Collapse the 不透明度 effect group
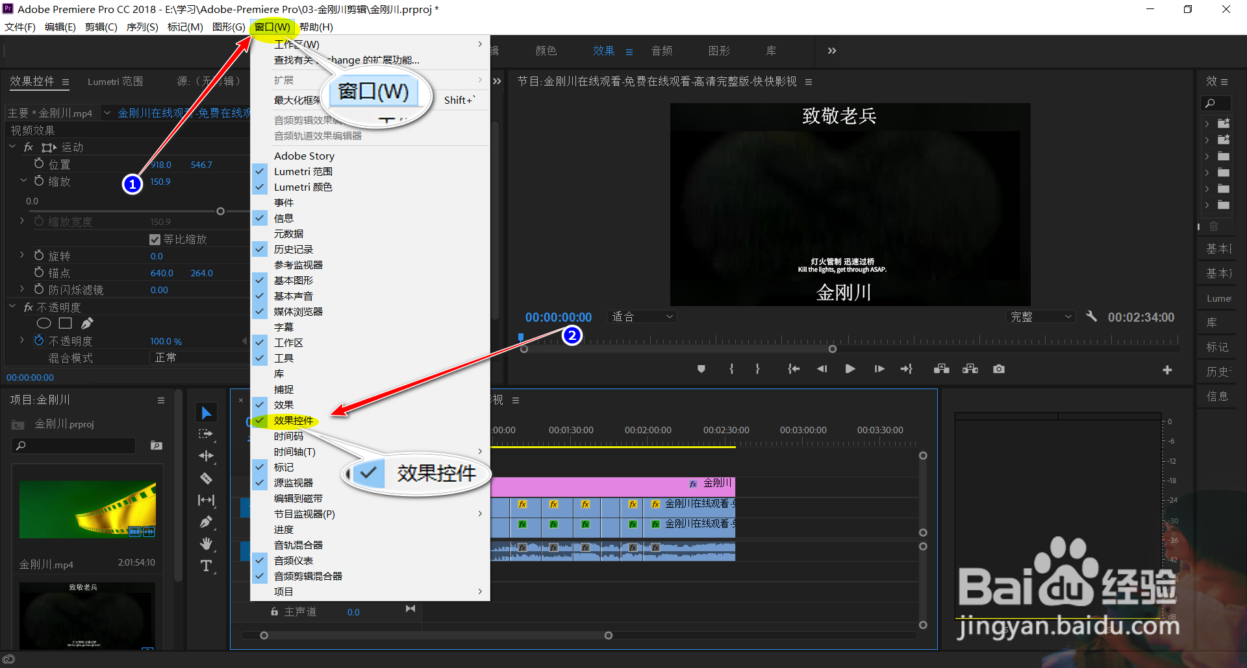Screen dimensions: 1247x668 (12, 306)
